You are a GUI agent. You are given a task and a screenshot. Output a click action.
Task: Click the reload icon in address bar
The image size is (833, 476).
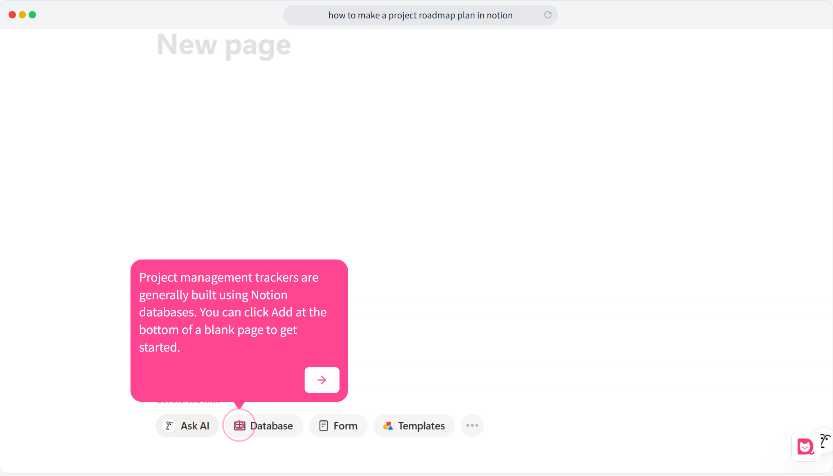547,15
